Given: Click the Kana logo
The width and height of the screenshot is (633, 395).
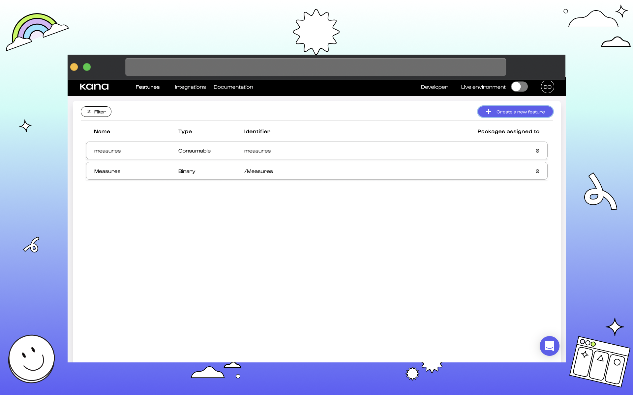Looking at the screenshot, I should click(x=94, y=87).
